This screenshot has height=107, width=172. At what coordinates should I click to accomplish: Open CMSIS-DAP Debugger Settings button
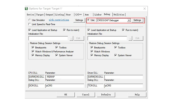click(x=137, y=20)
